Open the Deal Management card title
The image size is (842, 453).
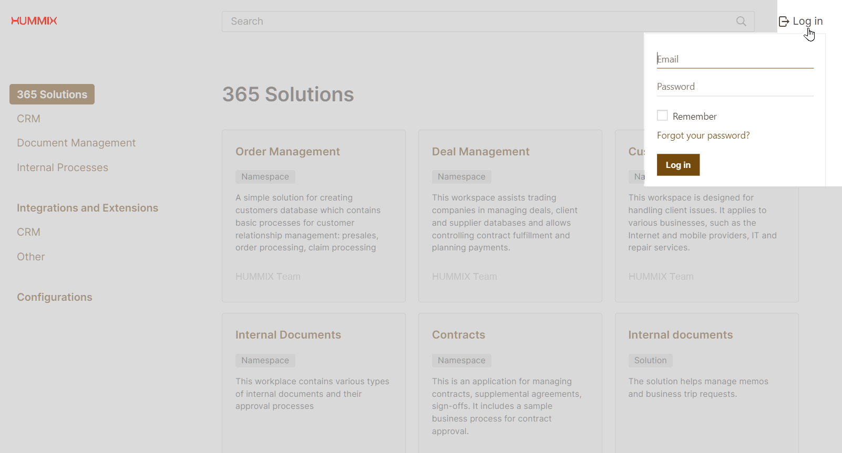tap(480, 152)
